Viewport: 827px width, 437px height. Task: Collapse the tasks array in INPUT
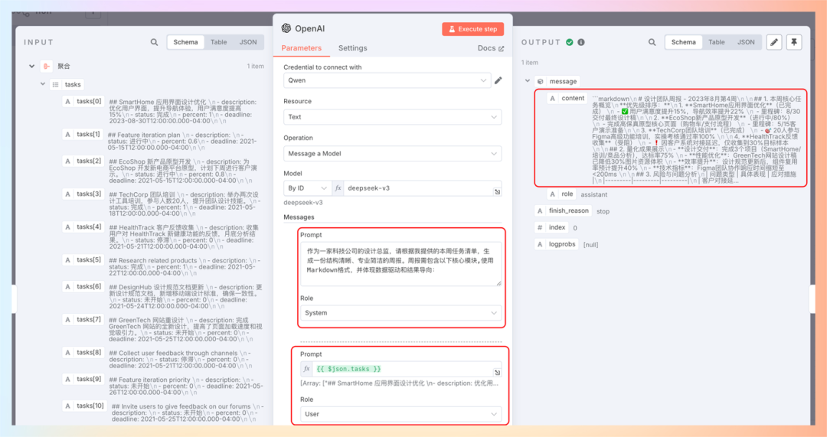click(43, 84)
